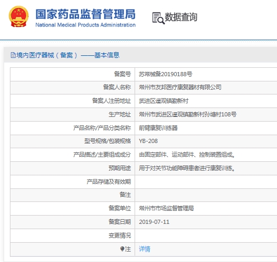Screen dimensions: 277x262
Task: Click the 备案号 label
Action: point(123,74)
